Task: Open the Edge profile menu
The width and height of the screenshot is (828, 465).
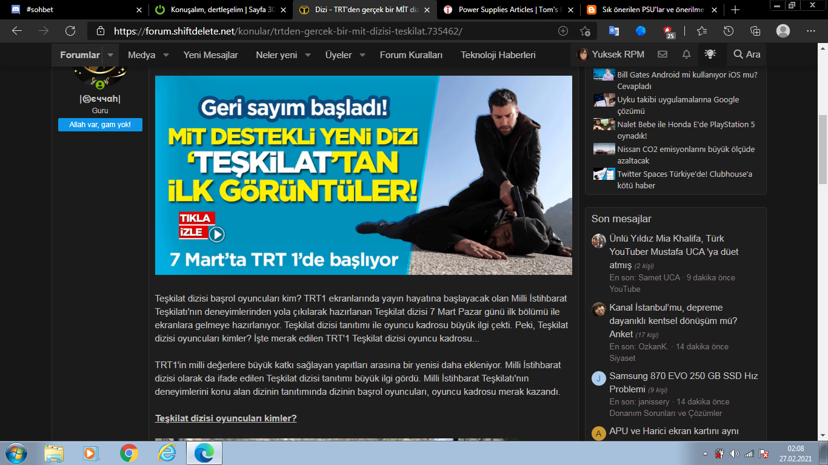Action: pyautogui.click(x=783, y=31)
